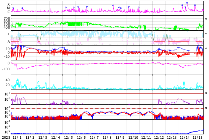Screen dimensions: 209x140
Task: Click the rt label beside green plot
Action: [206, 19]
